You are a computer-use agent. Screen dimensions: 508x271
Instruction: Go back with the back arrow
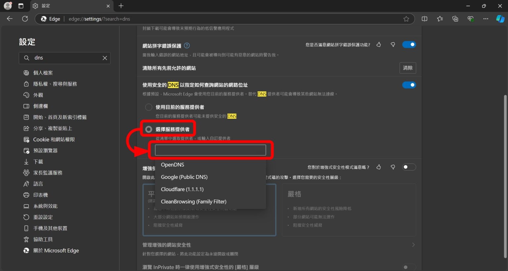pos(10,19)
